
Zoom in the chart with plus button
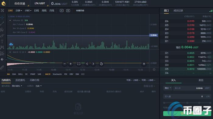(x=71, y=64)
